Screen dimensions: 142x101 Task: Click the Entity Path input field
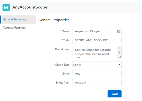97,83
